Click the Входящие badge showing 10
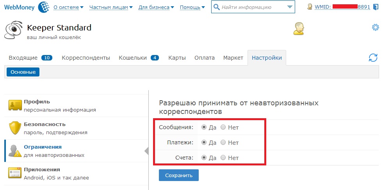Viewport: 383px width, 190px height. pyautogui.click(x=47, y=58)
